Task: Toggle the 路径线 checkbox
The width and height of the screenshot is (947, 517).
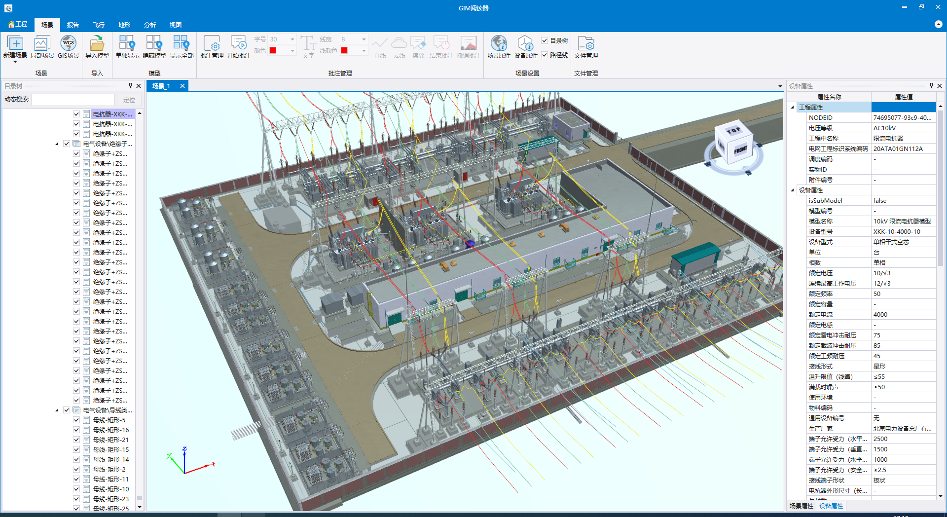Action: pyautogui.click(x=545, y=55)
